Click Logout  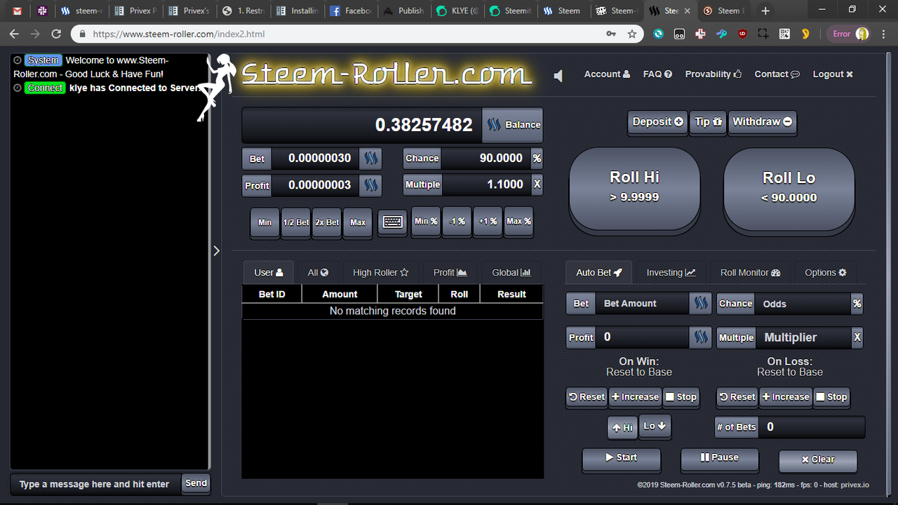click(833, 74)
